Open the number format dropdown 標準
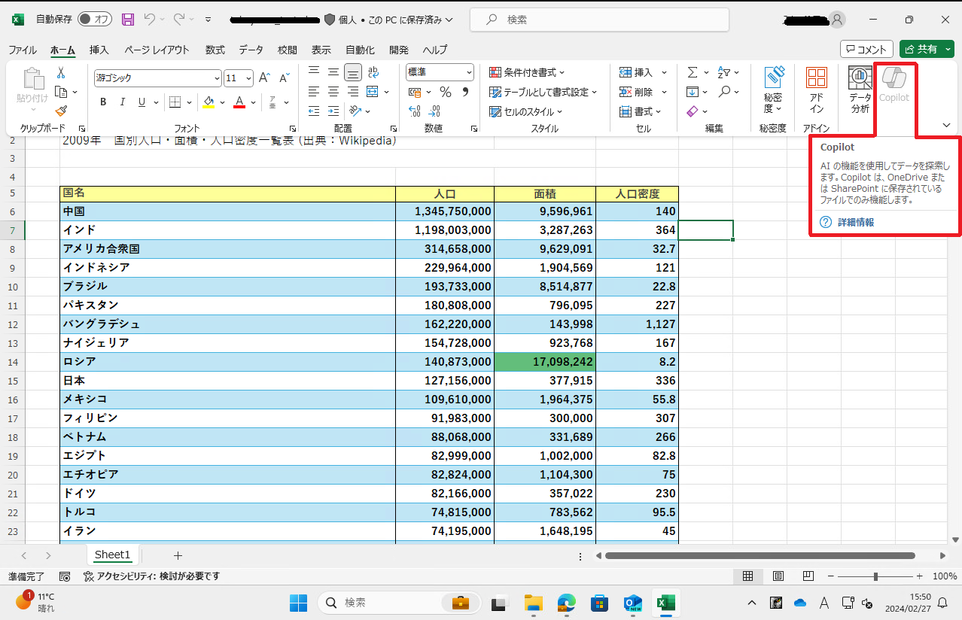The width and height of the screenshot is (962, 620). click(469, 73)
